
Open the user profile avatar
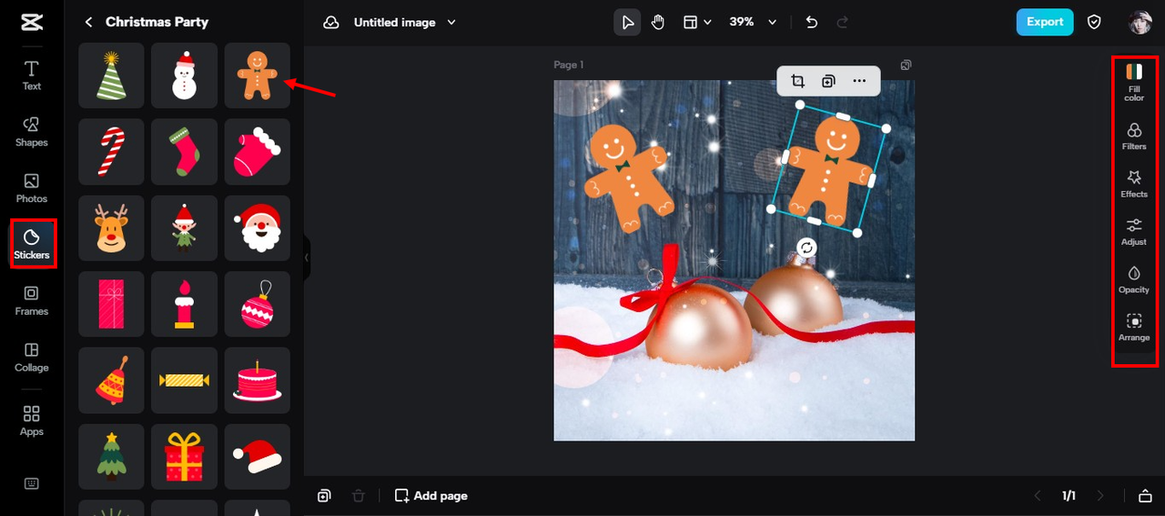click(x=1140, y=22)
